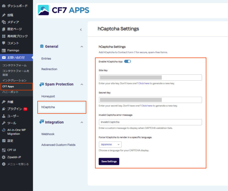
Task: Disable the Enable hCaptcha App toggle
Action: coord(127,61)
